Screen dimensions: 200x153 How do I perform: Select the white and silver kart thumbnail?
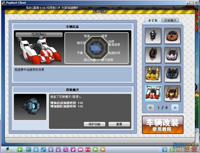[172, 55]
